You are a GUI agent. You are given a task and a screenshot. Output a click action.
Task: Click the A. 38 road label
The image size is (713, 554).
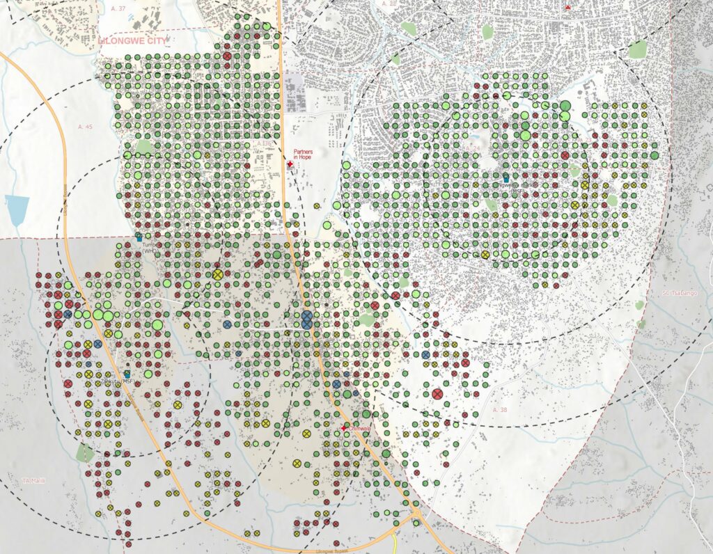[499, 411]
